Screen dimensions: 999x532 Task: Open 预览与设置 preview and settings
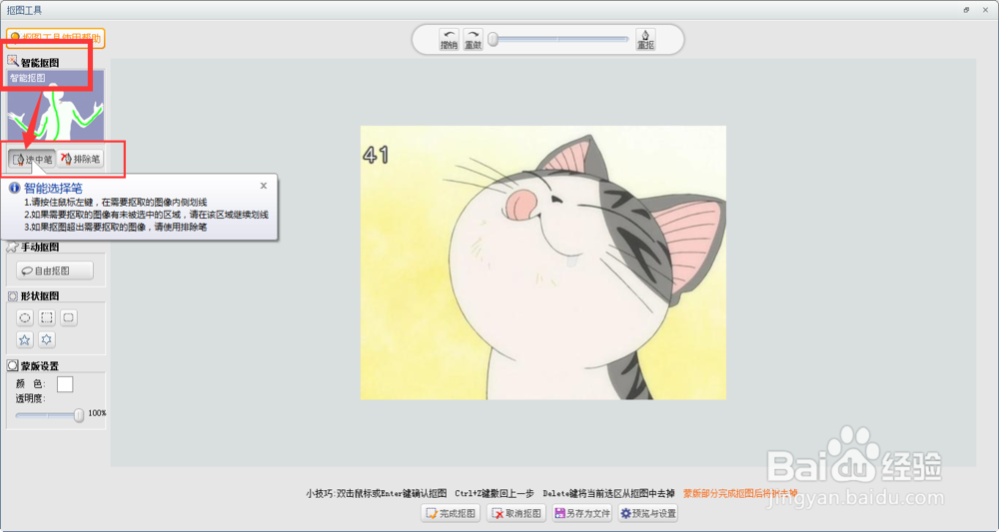[x=648, y=513]
